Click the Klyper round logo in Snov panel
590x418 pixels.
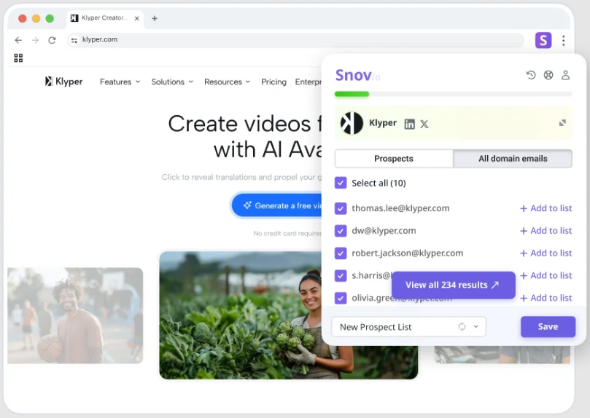click(352, 123)
